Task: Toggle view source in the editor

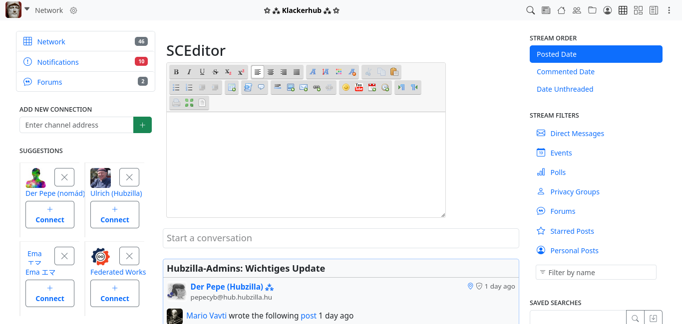Action: (202, 103)
